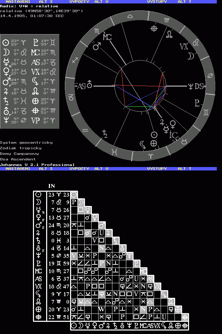The image size is (222, 334).
Task: Select the AS ascendant marker on wheel
Action: point(81,86)
